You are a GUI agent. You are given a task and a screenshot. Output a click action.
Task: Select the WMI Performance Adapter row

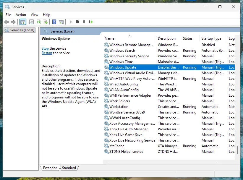pos(169,95)
